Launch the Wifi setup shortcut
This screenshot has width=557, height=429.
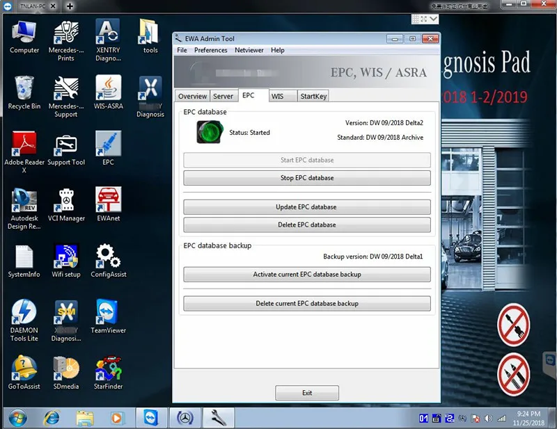tap(66, 261)
